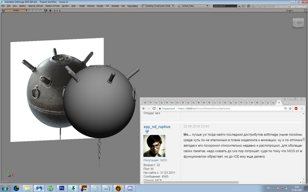Toggle viewport Z axis button
The width and height of the screenshot is (308, 192).
point(60,11)
